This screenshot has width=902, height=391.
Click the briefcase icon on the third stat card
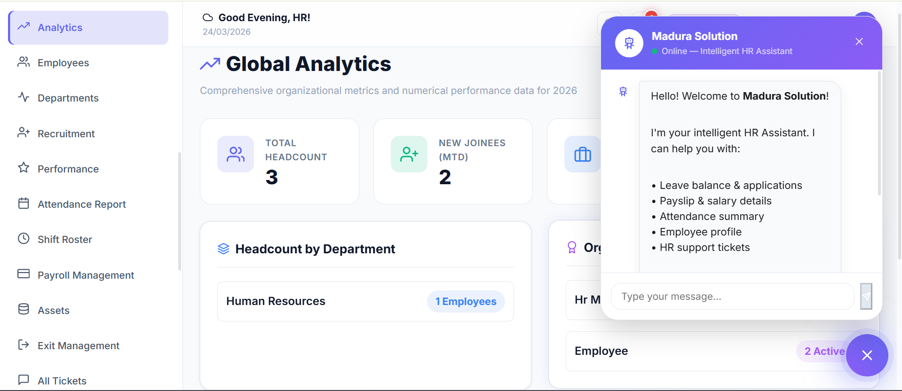[583, 154]
